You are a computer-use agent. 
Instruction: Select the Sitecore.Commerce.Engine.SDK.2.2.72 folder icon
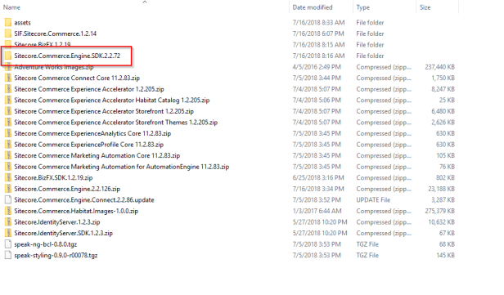coord(8,56)
